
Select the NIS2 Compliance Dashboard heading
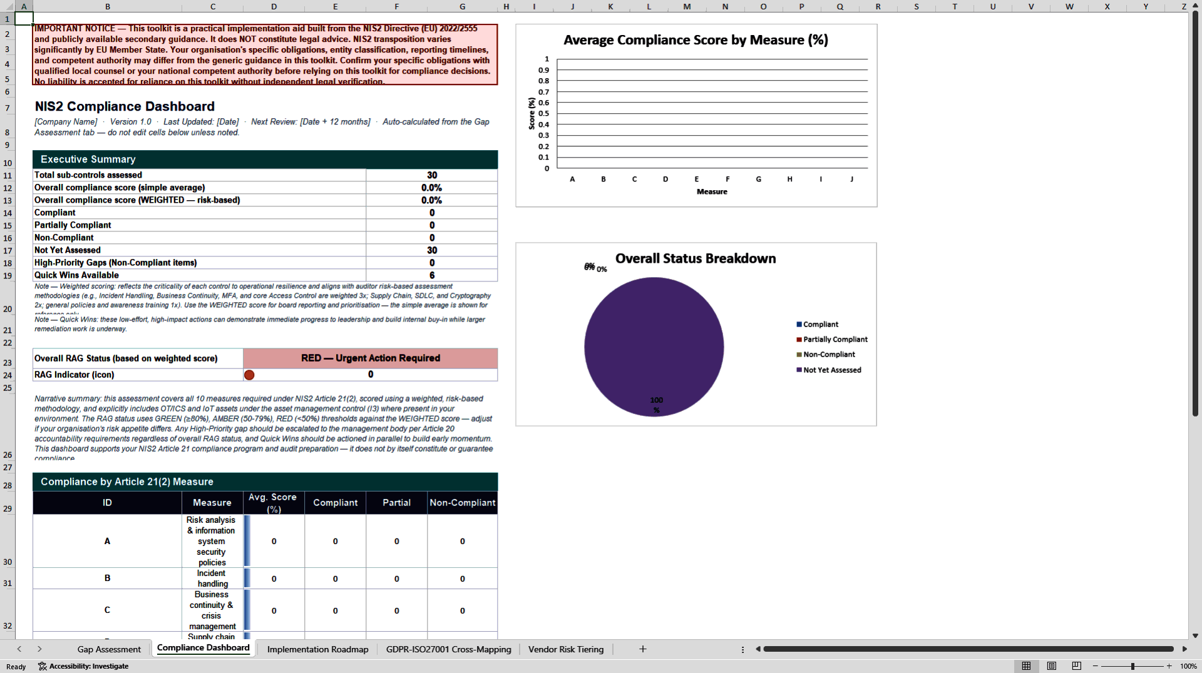tap(125, 106)
